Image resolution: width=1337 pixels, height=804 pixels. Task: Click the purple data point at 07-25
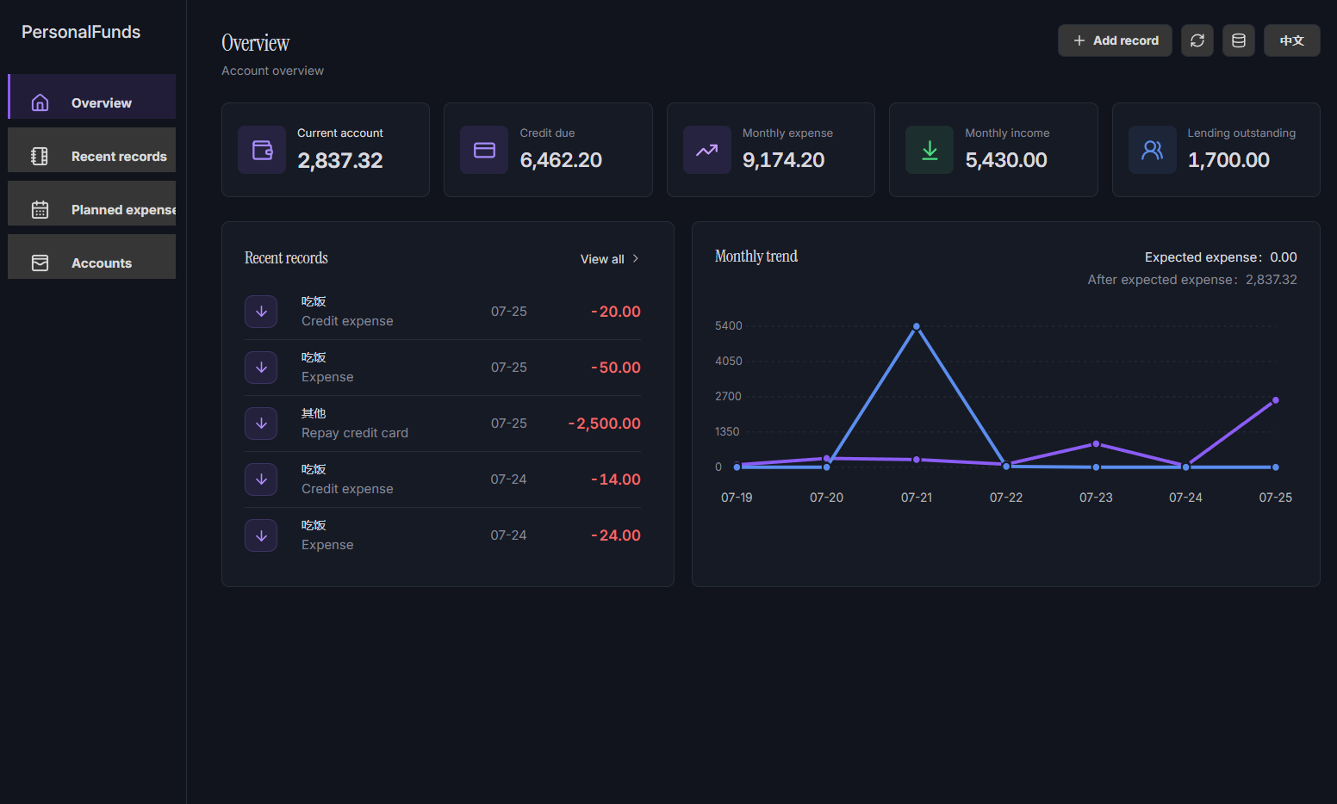pyautogui.click(x=1276, y=400)
